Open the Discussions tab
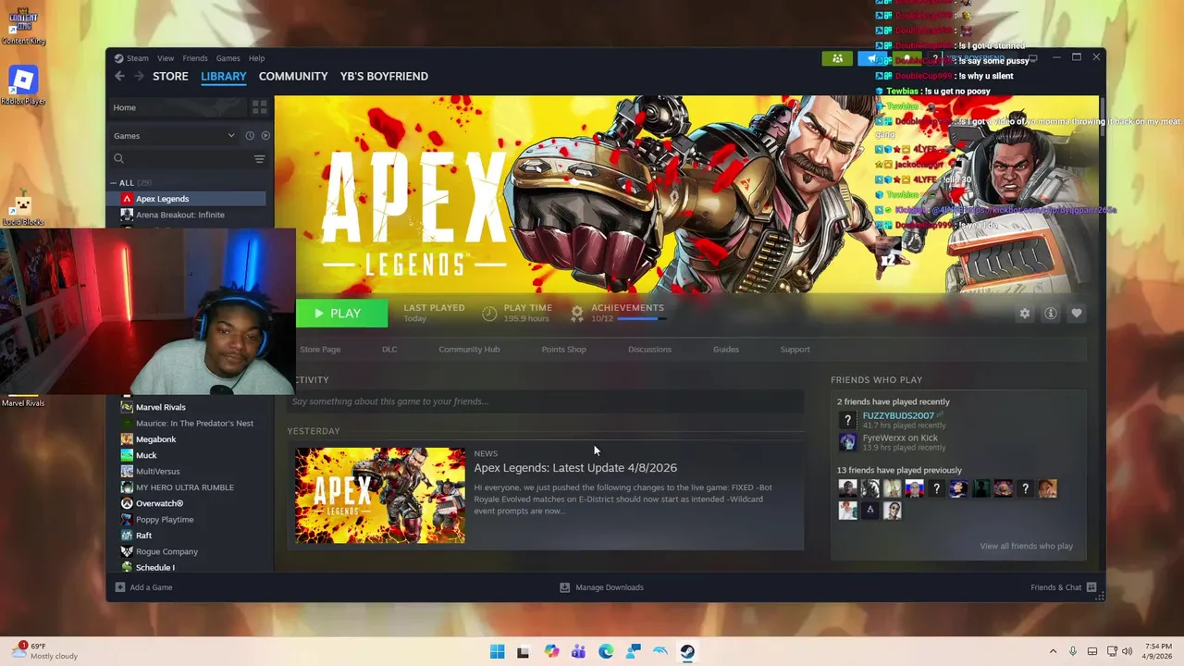The width and height of the screenshot is (1184, 666). coord(649,350)
